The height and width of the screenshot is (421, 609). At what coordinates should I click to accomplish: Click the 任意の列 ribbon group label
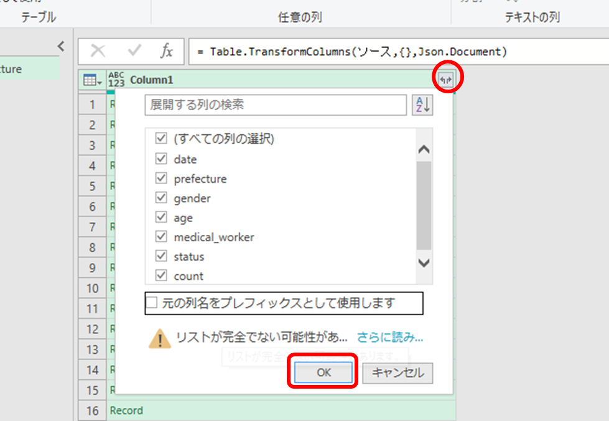click(300, 17)
